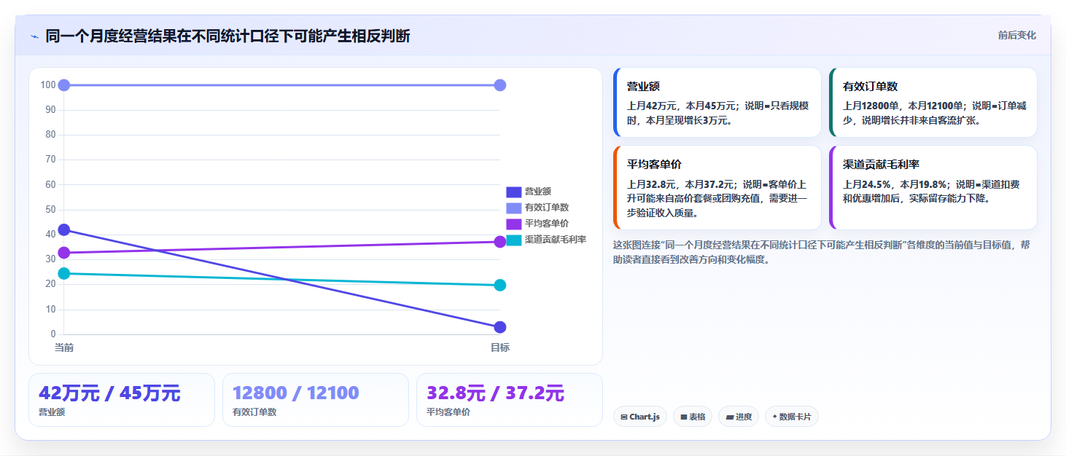Click 有效订单数 legend label text
Viewport: 1066px width, 456px height.
click(547, 208)
